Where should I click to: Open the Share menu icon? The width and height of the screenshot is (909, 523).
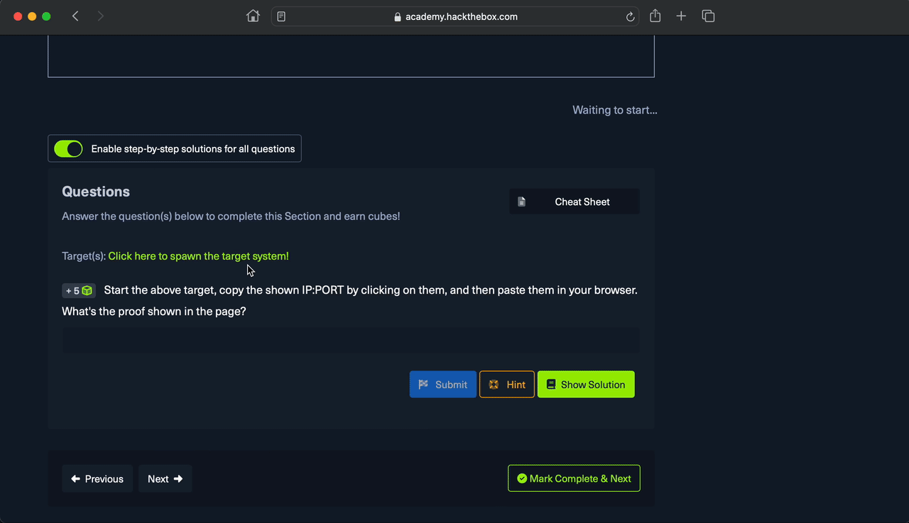655,16
